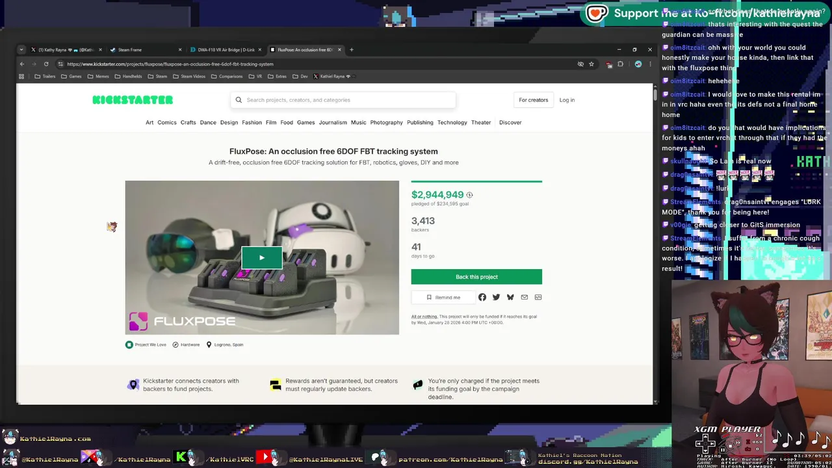Screen dimensions: 832x468
Task: Open the Trailers bookmark folder
Action: coord(45,76)
